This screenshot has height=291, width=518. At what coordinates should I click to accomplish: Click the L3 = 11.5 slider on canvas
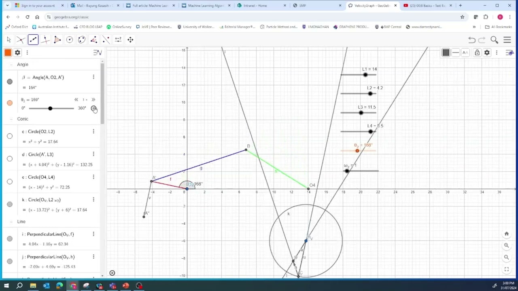coord(359,113)
